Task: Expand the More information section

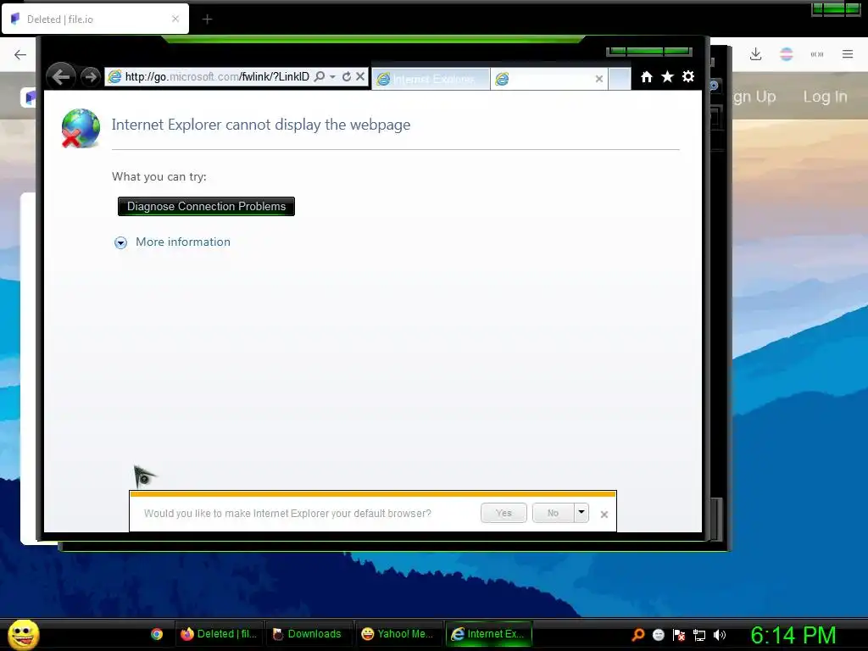Action: pyautogui.click(x=120, y=242)
